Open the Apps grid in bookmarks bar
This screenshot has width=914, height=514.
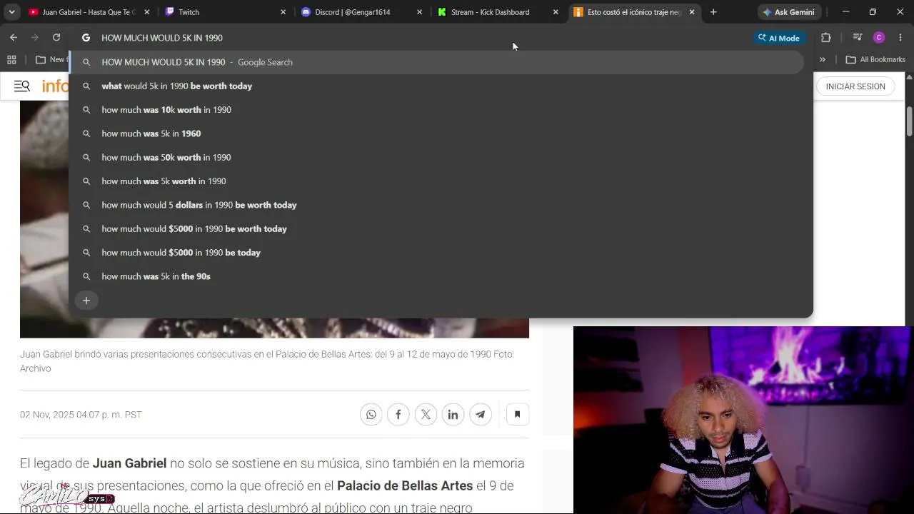point(11,60)
